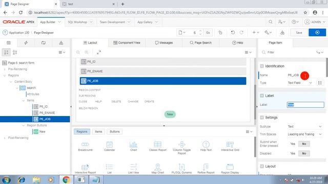The image size is (328, 184).
Task: Select Help Text region in gallery
Action: pos(206,146)
